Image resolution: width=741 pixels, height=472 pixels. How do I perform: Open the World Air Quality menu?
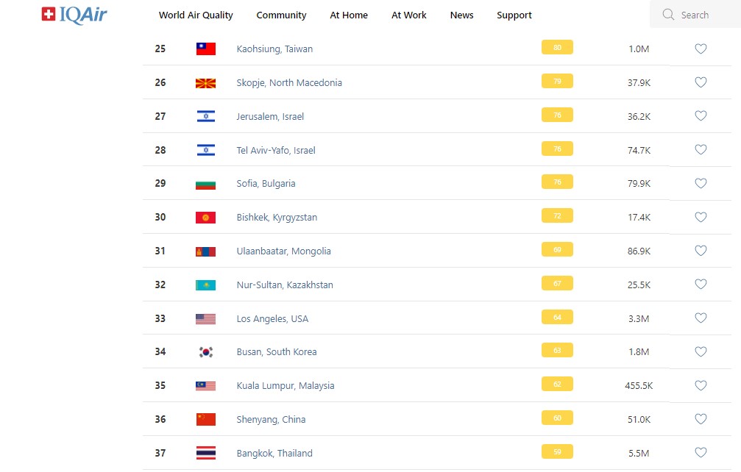tap(196, 15)
